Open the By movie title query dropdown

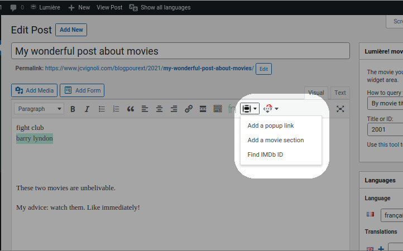click(x=385, y=103)
